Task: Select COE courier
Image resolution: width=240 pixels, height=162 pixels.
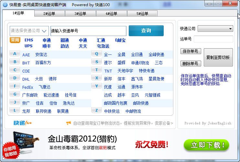Action: click(26, 71)
